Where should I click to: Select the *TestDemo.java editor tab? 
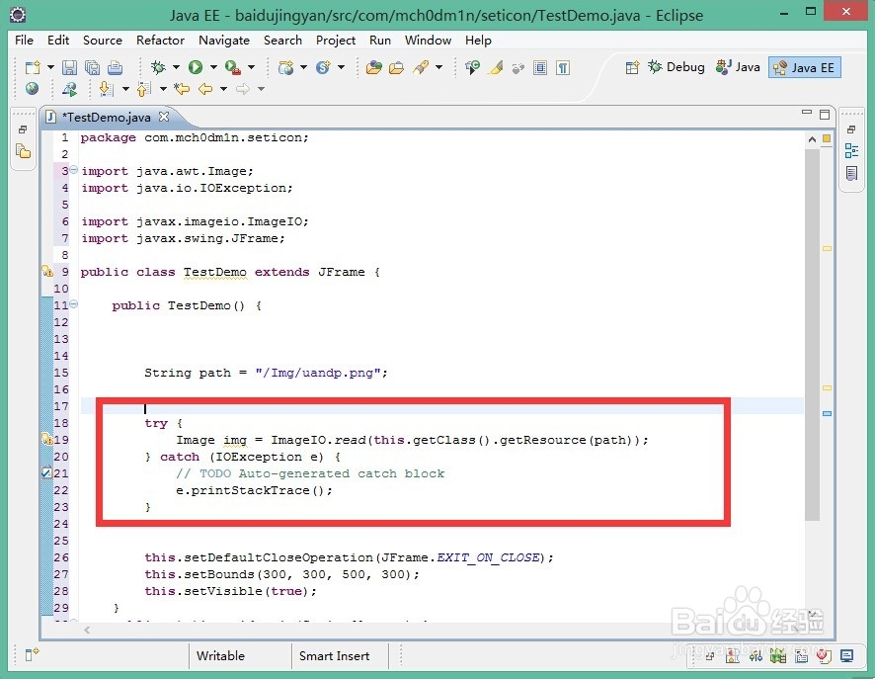106,118
